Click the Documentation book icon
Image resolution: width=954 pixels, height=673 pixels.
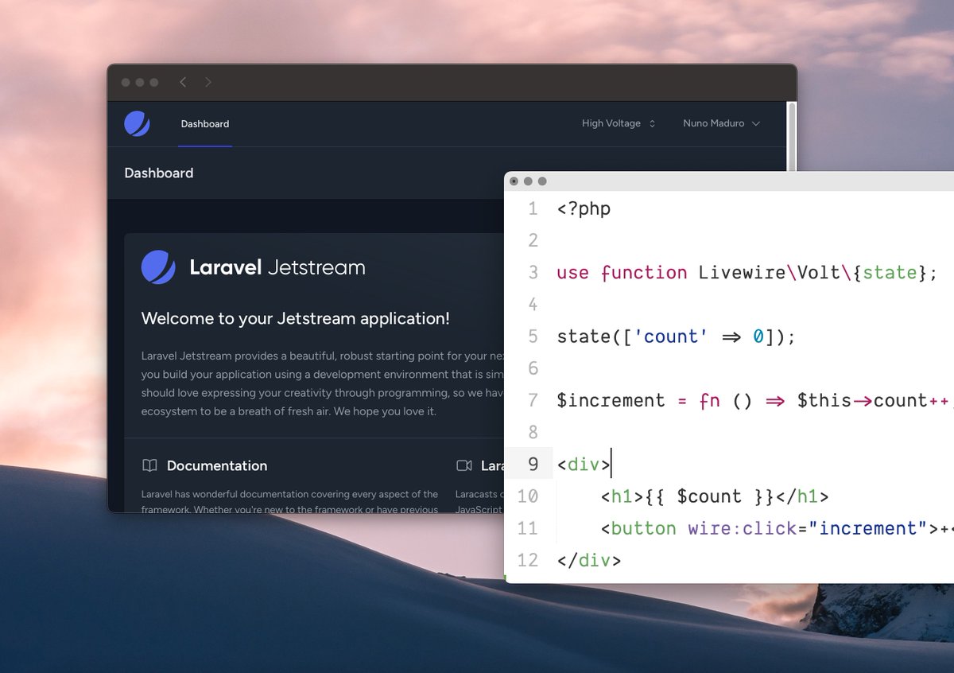(149, 465)
